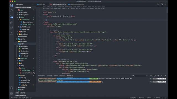Open .htaccess in the public folder

point(24,49)
